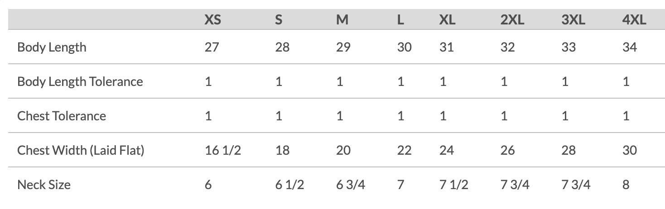The height and width of the screenshot is (209, 665).
Task: Click the Neck Size row label
Action: (x=44, y=185)
